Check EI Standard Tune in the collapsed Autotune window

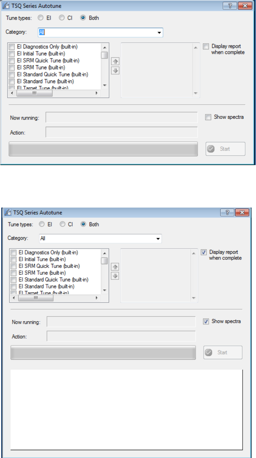coord(12,81)
